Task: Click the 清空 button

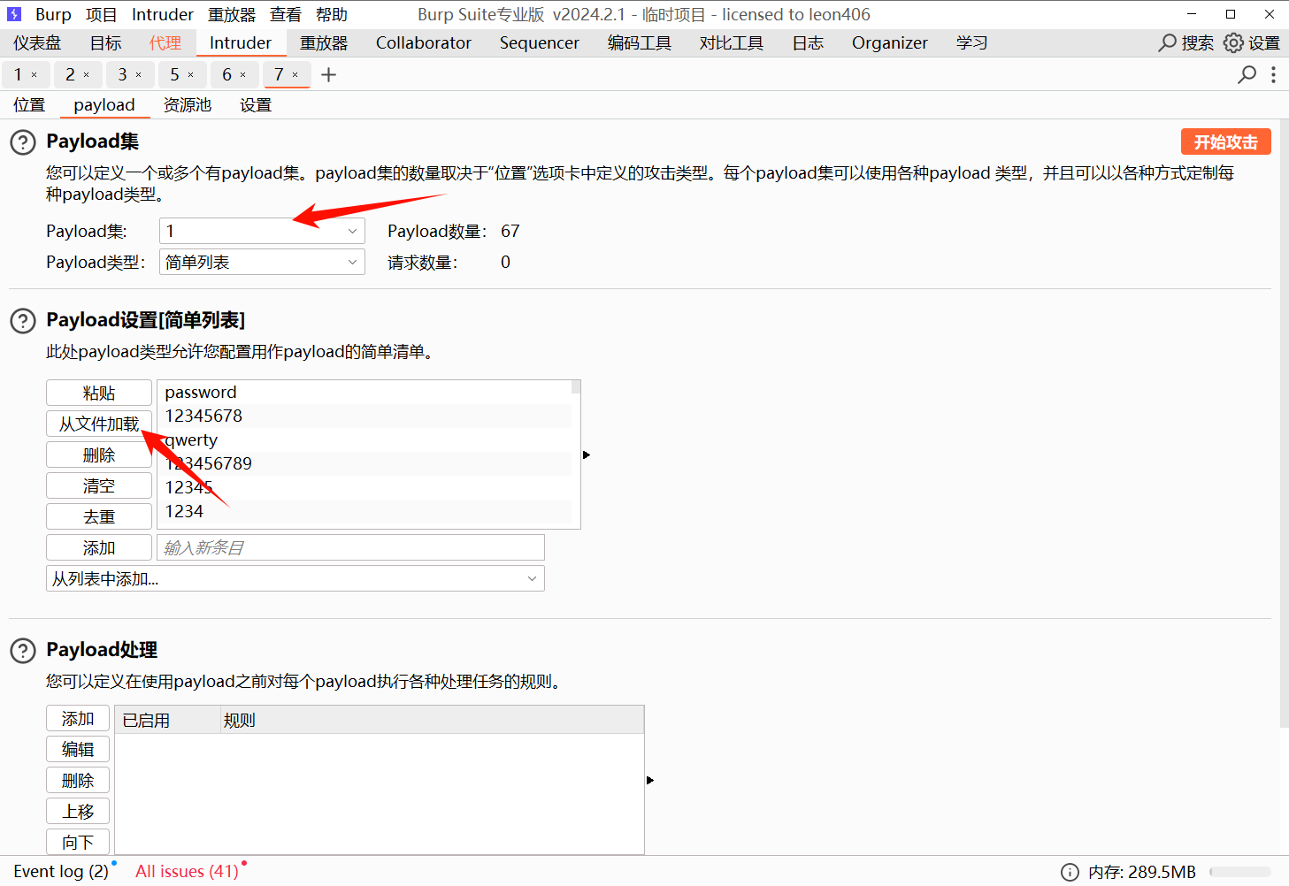Action: point(99,485)
